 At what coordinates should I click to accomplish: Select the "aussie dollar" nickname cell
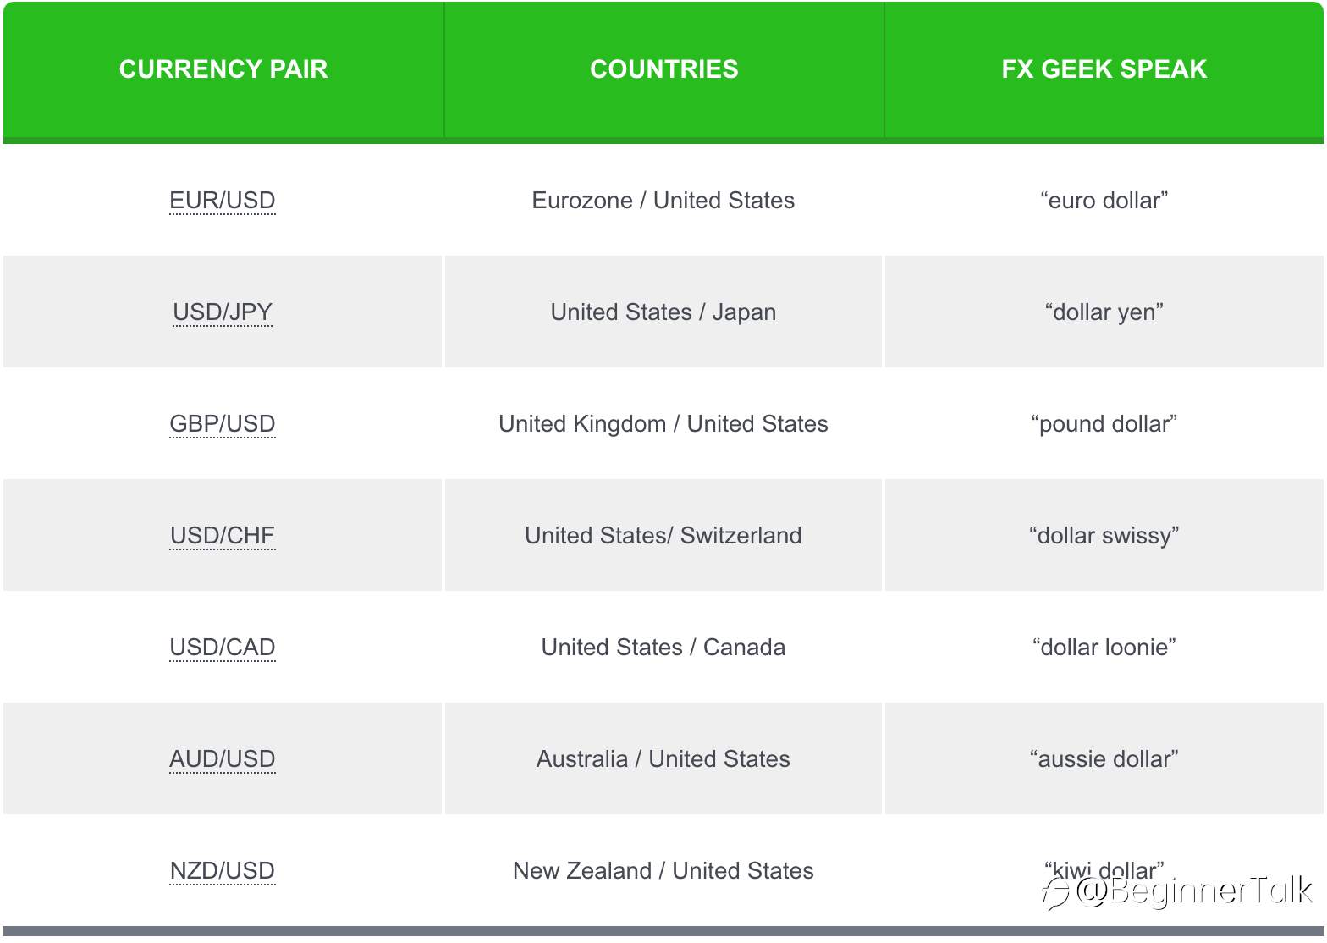point(1104,759)
